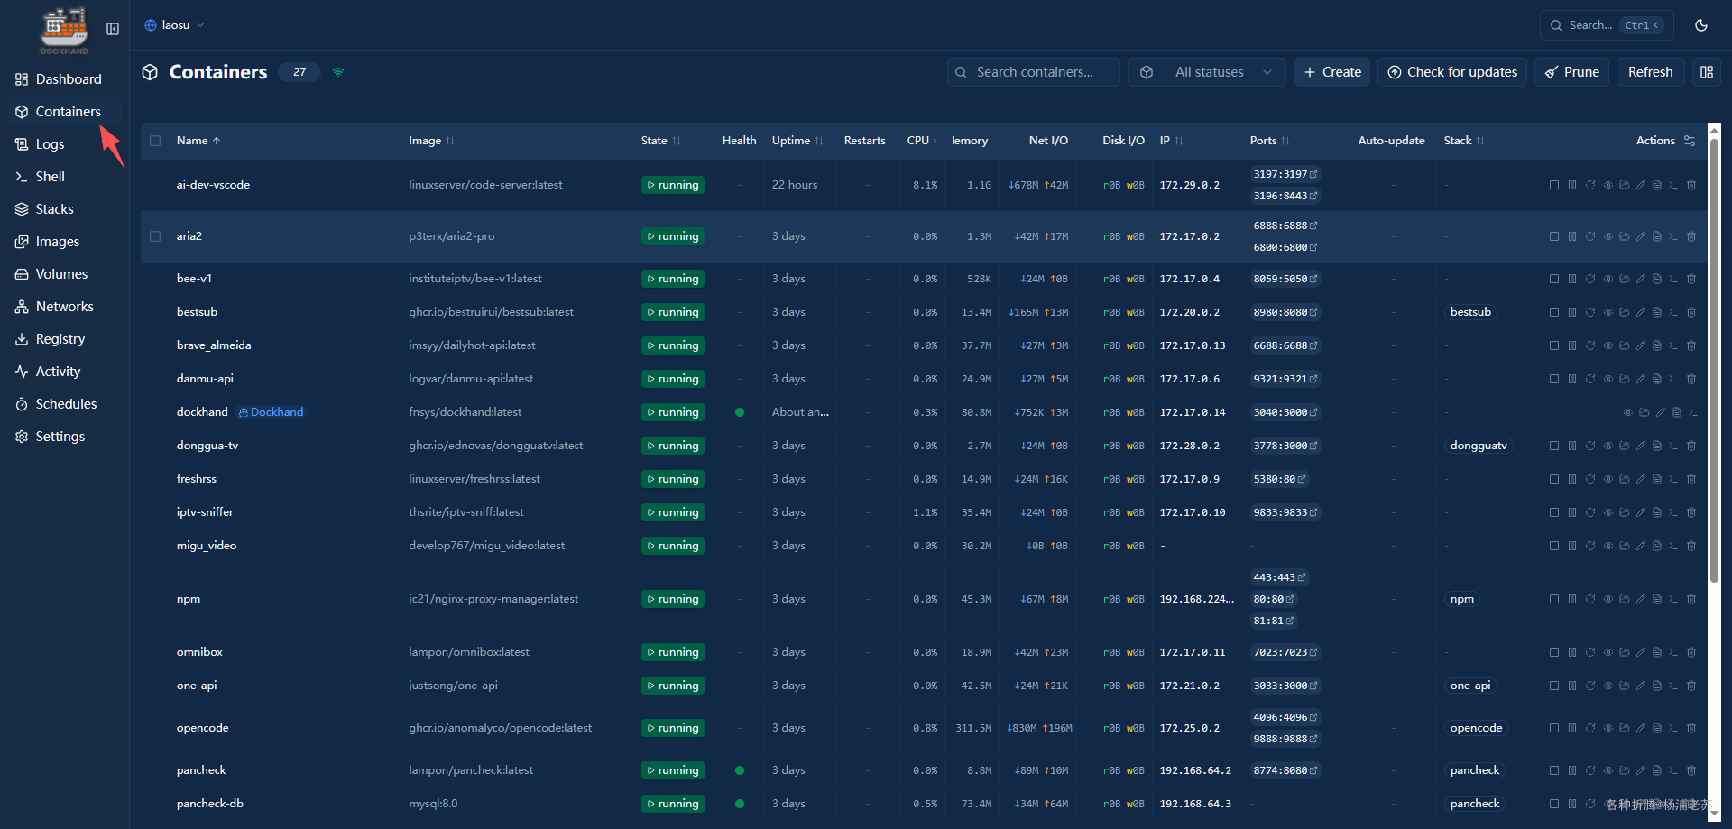Stop the freshrss container
The width and height of the screenshot is (1732, 829).
[1554, 479]
